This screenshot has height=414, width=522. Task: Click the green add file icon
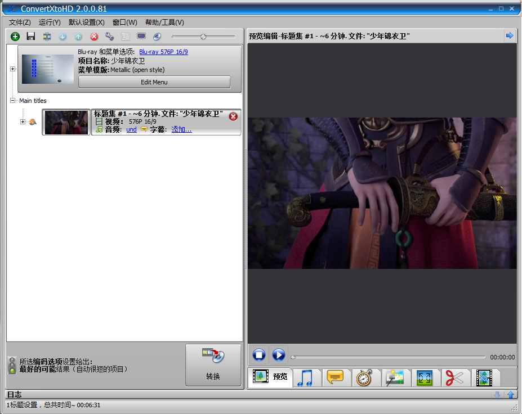[x=15, y=36]
